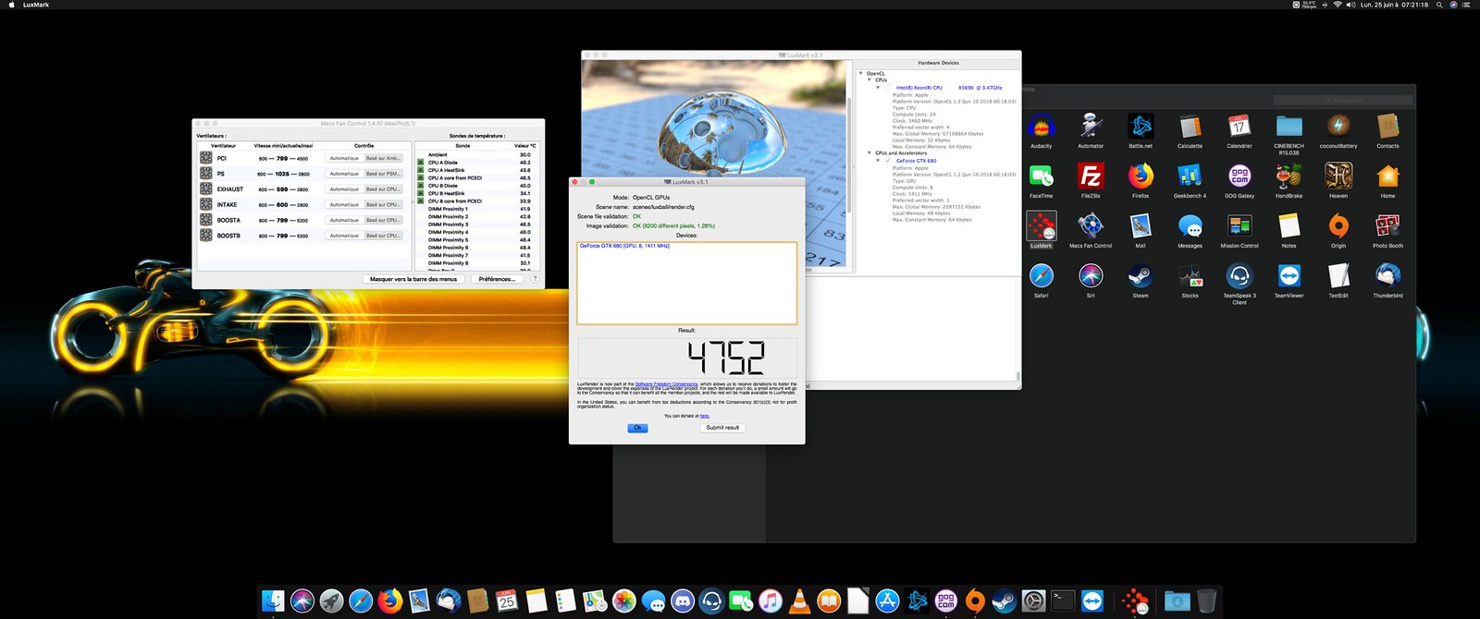The width and height of the screenshot is (1480, 619).
Task: Open Notification Center in menu bar
Action: (1466, 5)
